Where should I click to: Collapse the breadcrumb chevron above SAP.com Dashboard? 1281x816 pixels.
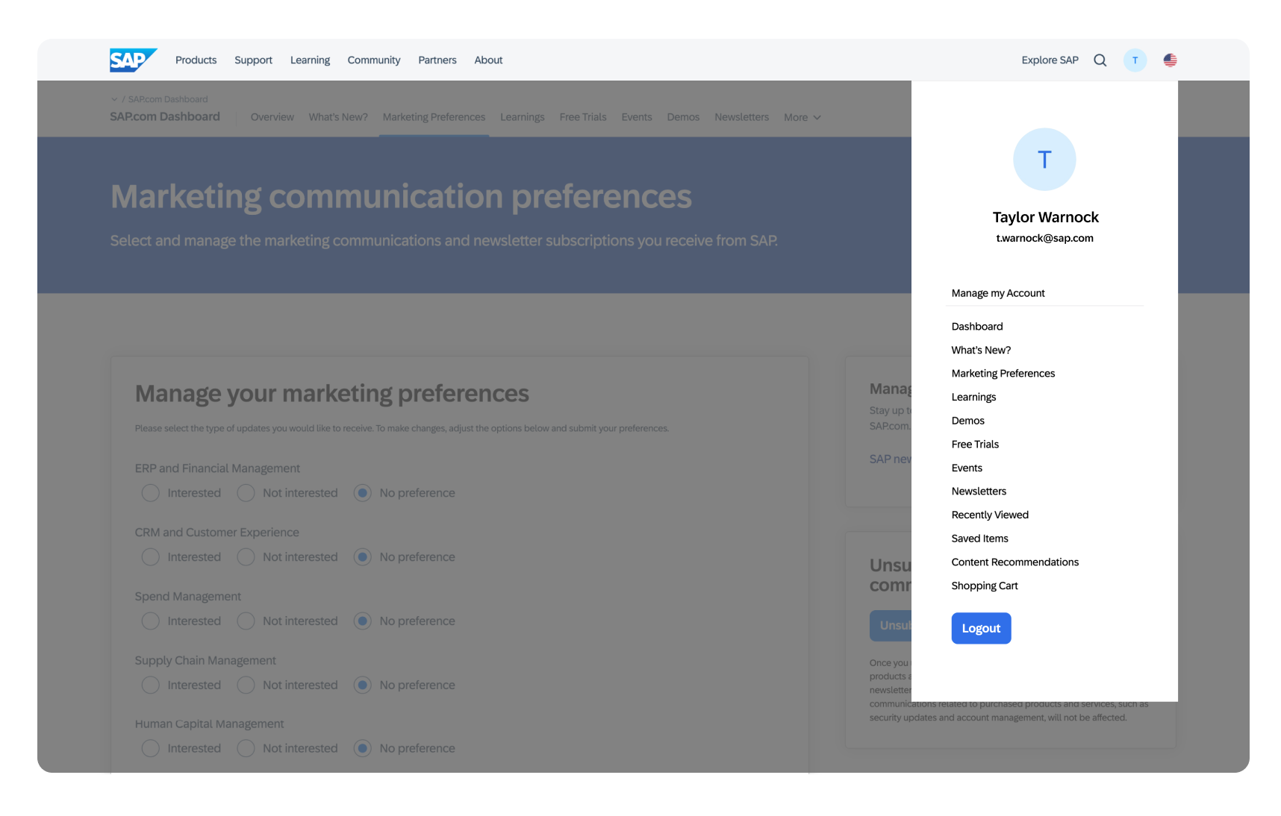pos(113,98)
